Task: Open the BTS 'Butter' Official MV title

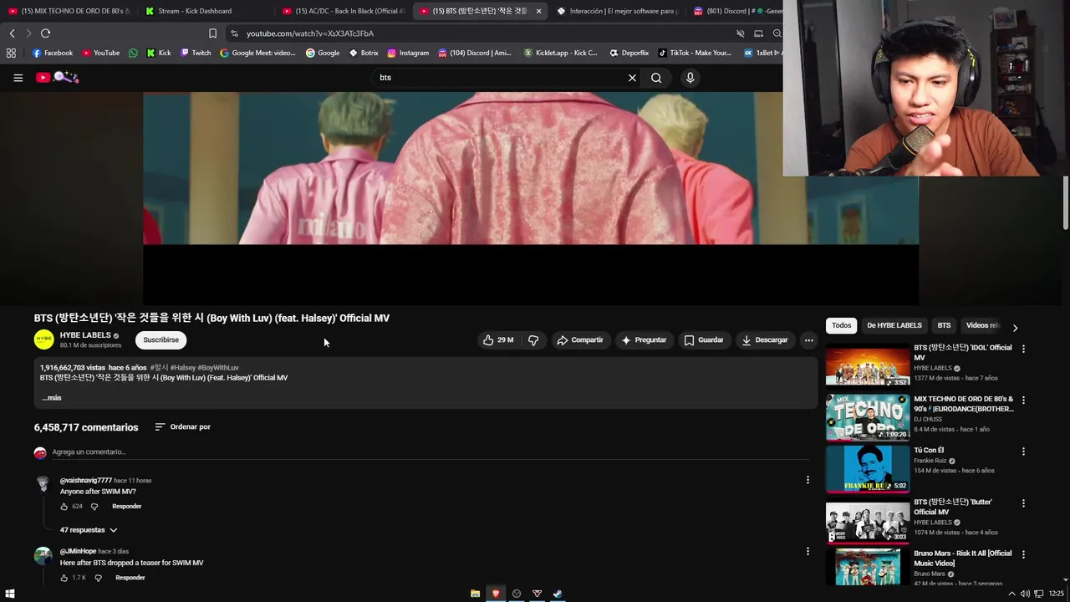Action: coord(952,507)
